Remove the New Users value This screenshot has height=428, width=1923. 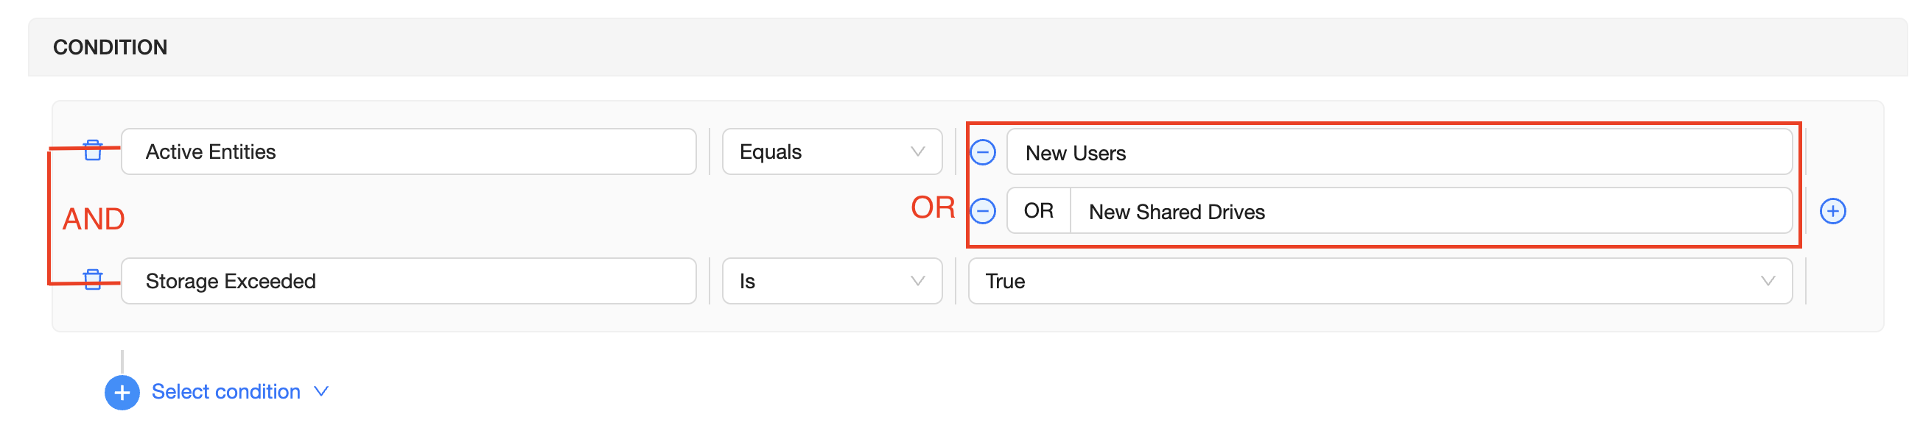point(982,153)
